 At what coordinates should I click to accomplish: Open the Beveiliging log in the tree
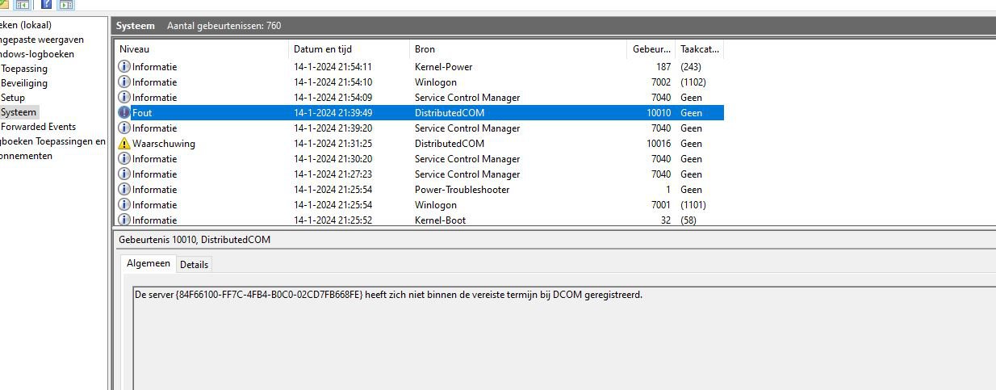click(x=24, y=83)
